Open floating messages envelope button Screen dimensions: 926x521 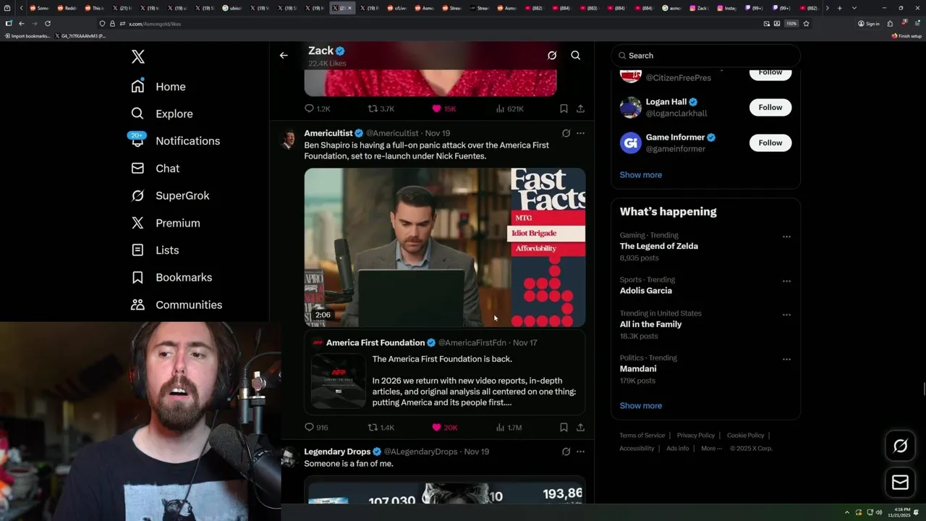pos(900,482)
